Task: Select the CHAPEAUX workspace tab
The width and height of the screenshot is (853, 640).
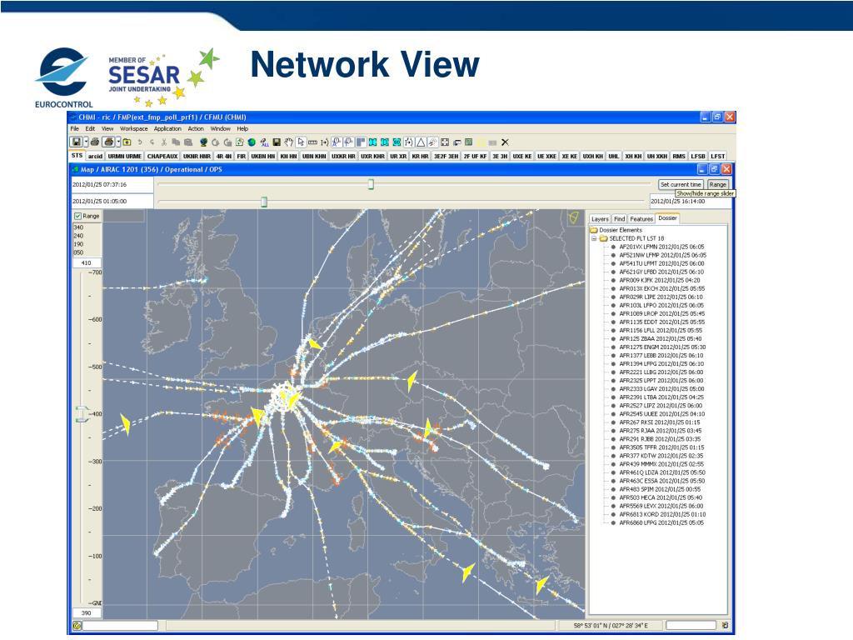Action: (x=162, y=156)
